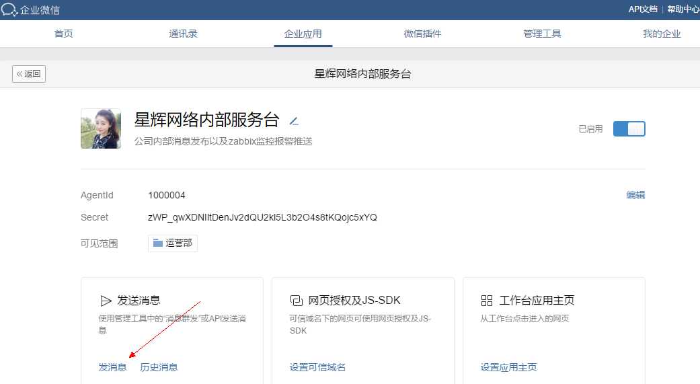This screenshot has width=700, height=384.
Task: Click the 星辉网络内部服务台 page title
Action: pyautogui.click(x=362, y=74)
